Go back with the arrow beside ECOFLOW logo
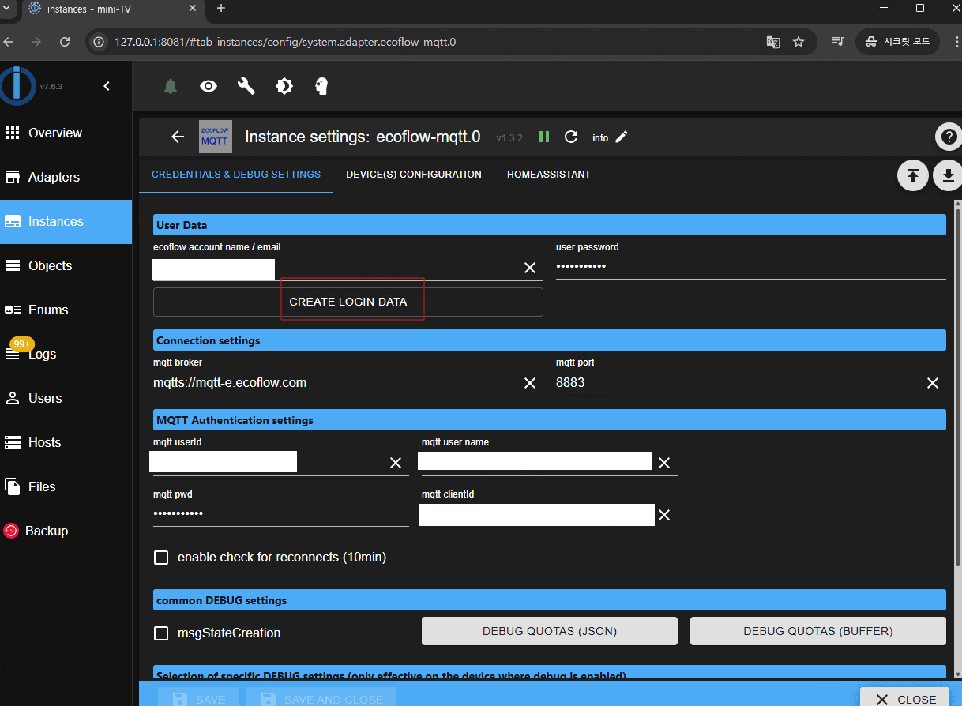 pyautogui.click(x=178, y=137)
